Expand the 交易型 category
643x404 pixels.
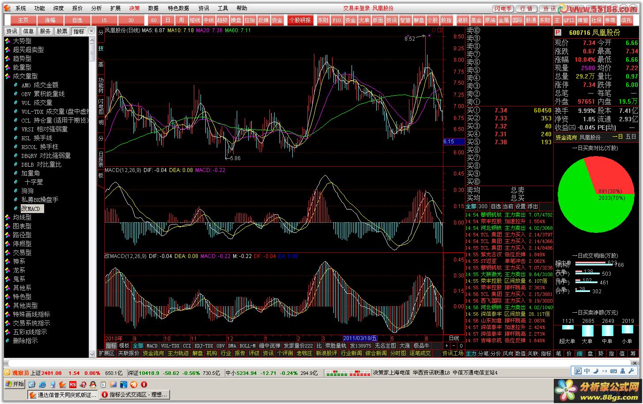pos(22,252)
